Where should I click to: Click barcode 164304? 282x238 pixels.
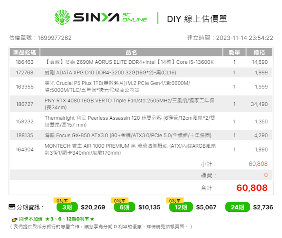(25, 150)
